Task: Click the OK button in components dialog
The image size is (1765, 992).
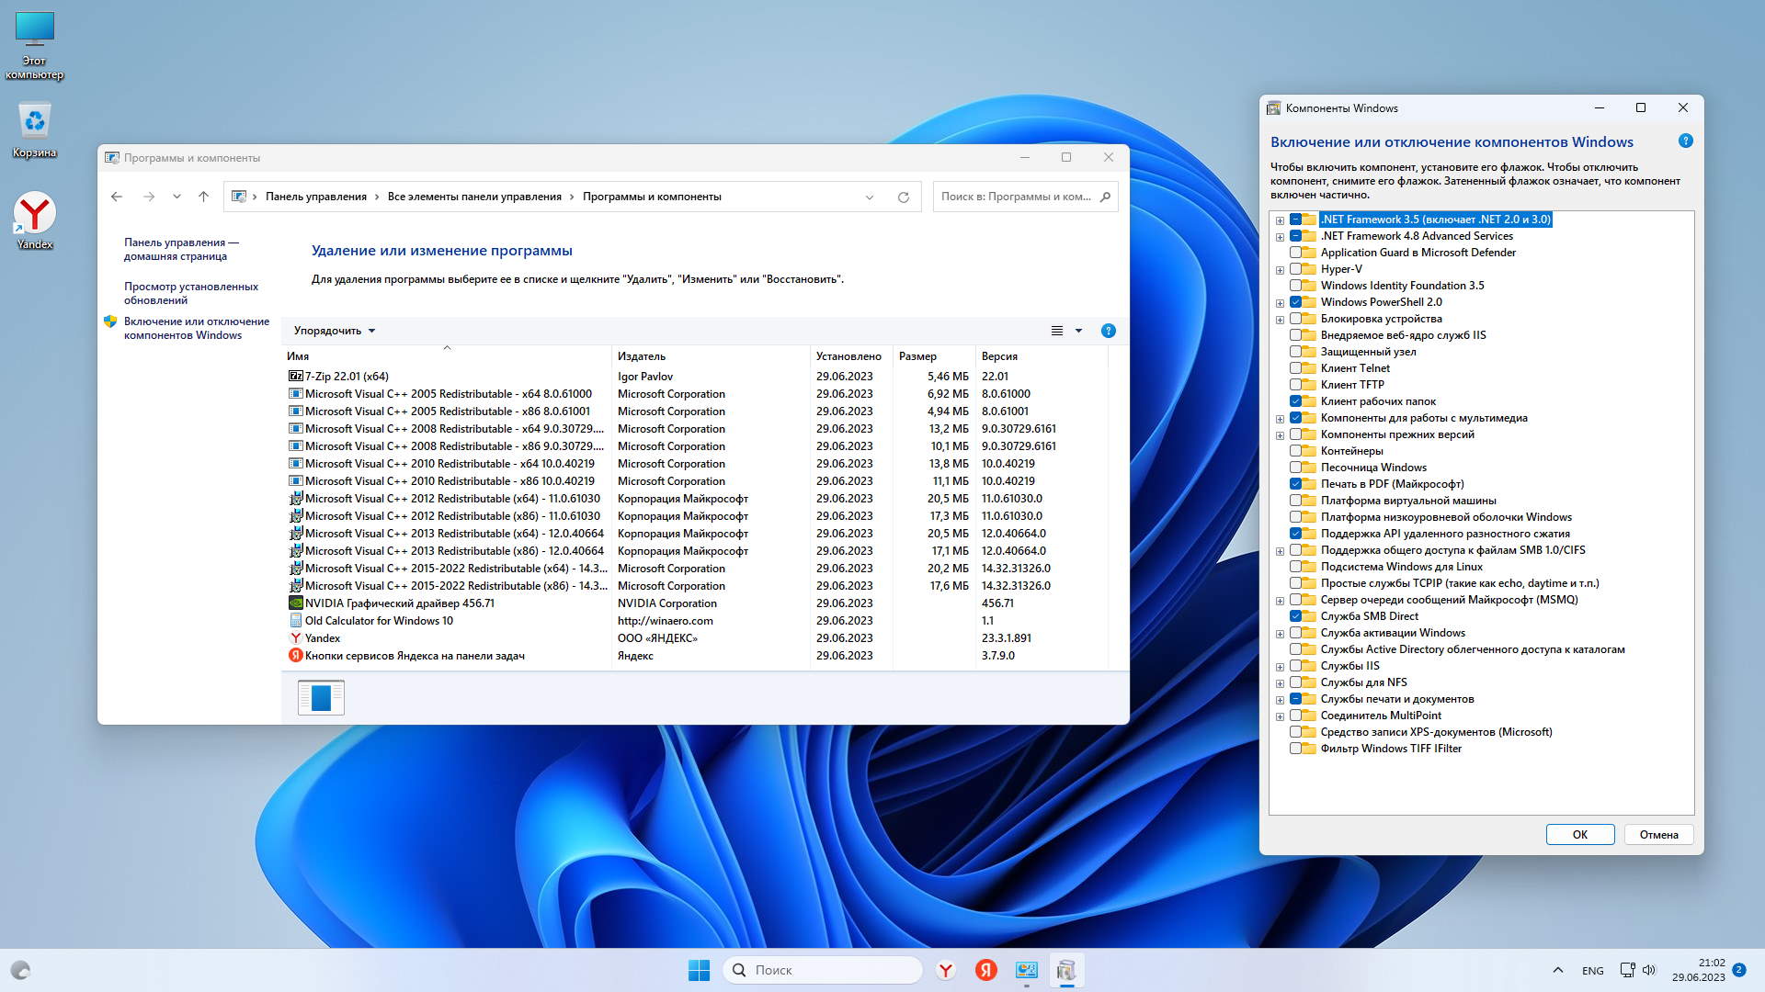Action: click(x=1579, y=834)
